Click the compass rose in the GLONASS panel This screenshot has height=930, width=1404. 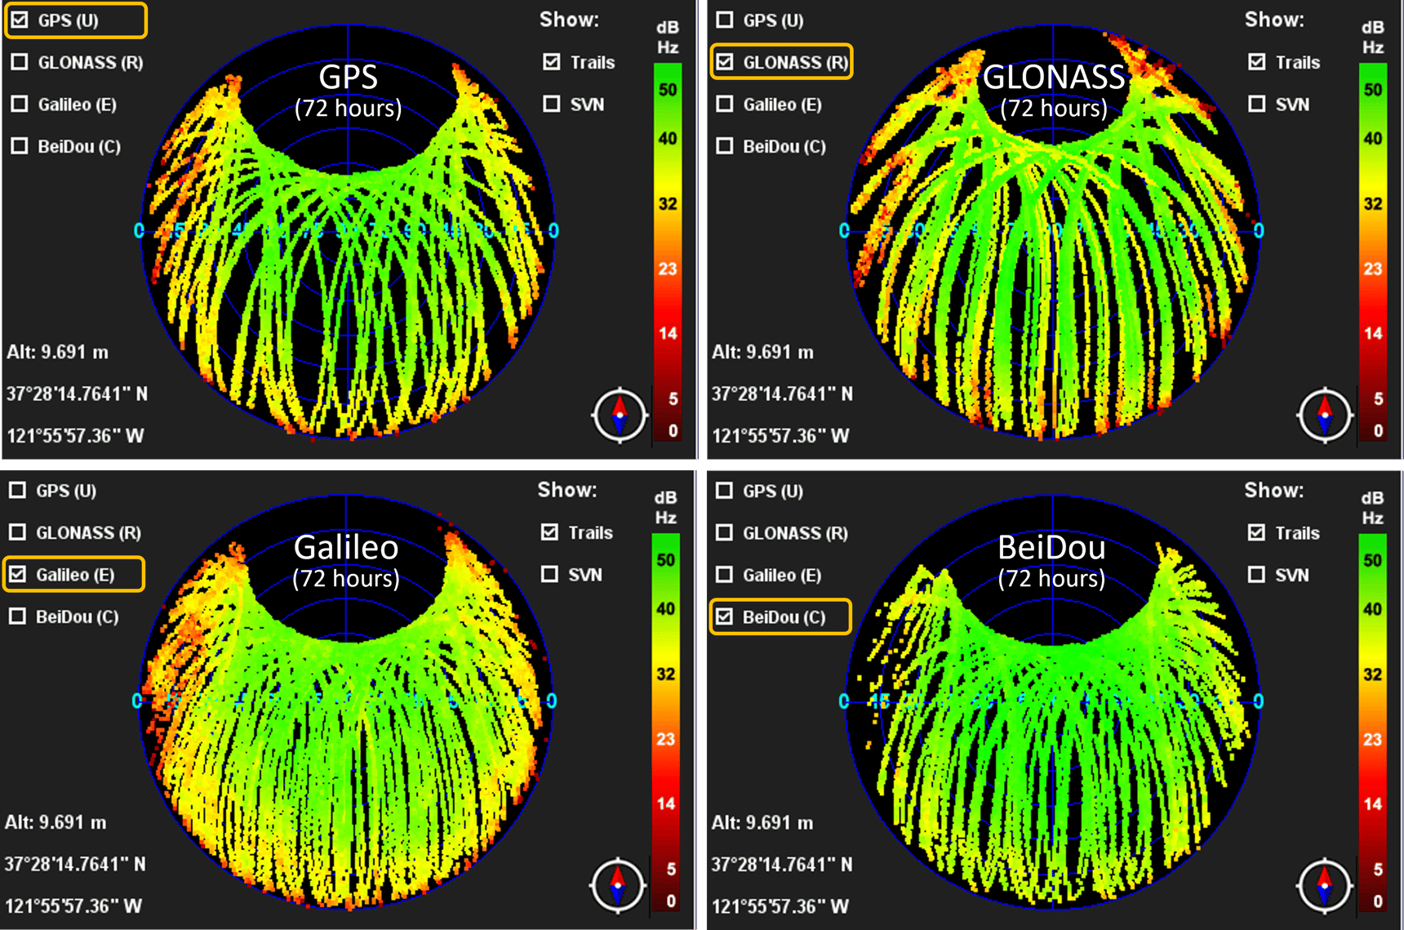click(x=1325, y=415)
